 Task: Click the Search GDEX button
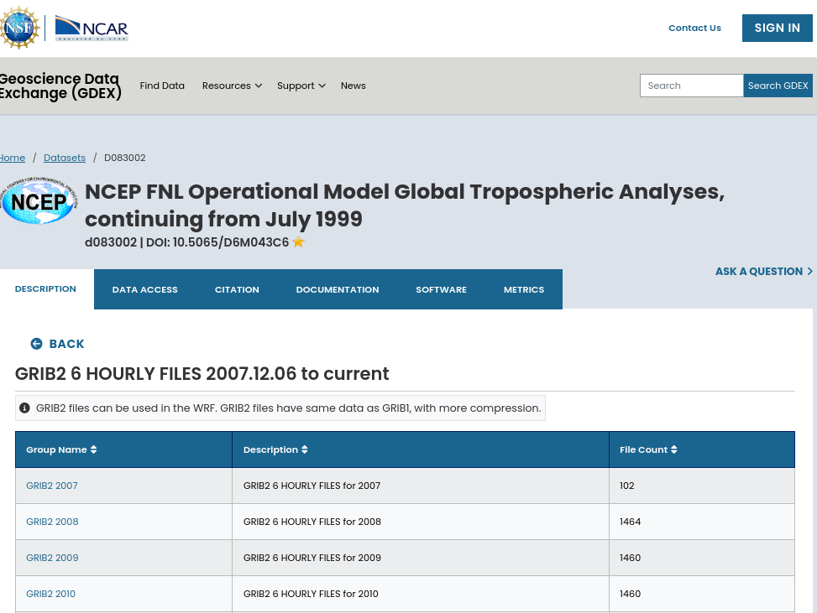pyautogui.click(x=778, y=86)
